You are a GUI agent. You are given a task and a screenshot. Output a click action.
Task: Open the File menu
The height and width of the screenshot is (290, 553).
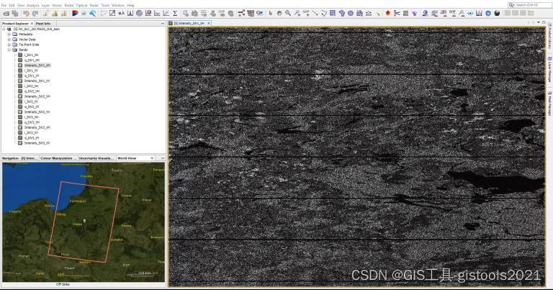pos(4,5)
